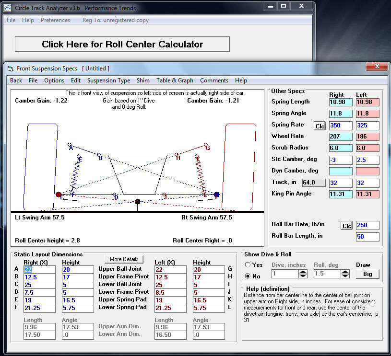
Task: Click Right X field for row B
Action: click(x=39, y=277)
